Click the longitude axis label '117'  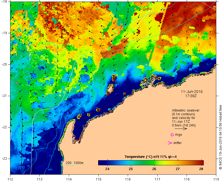(x=157, y=179)
